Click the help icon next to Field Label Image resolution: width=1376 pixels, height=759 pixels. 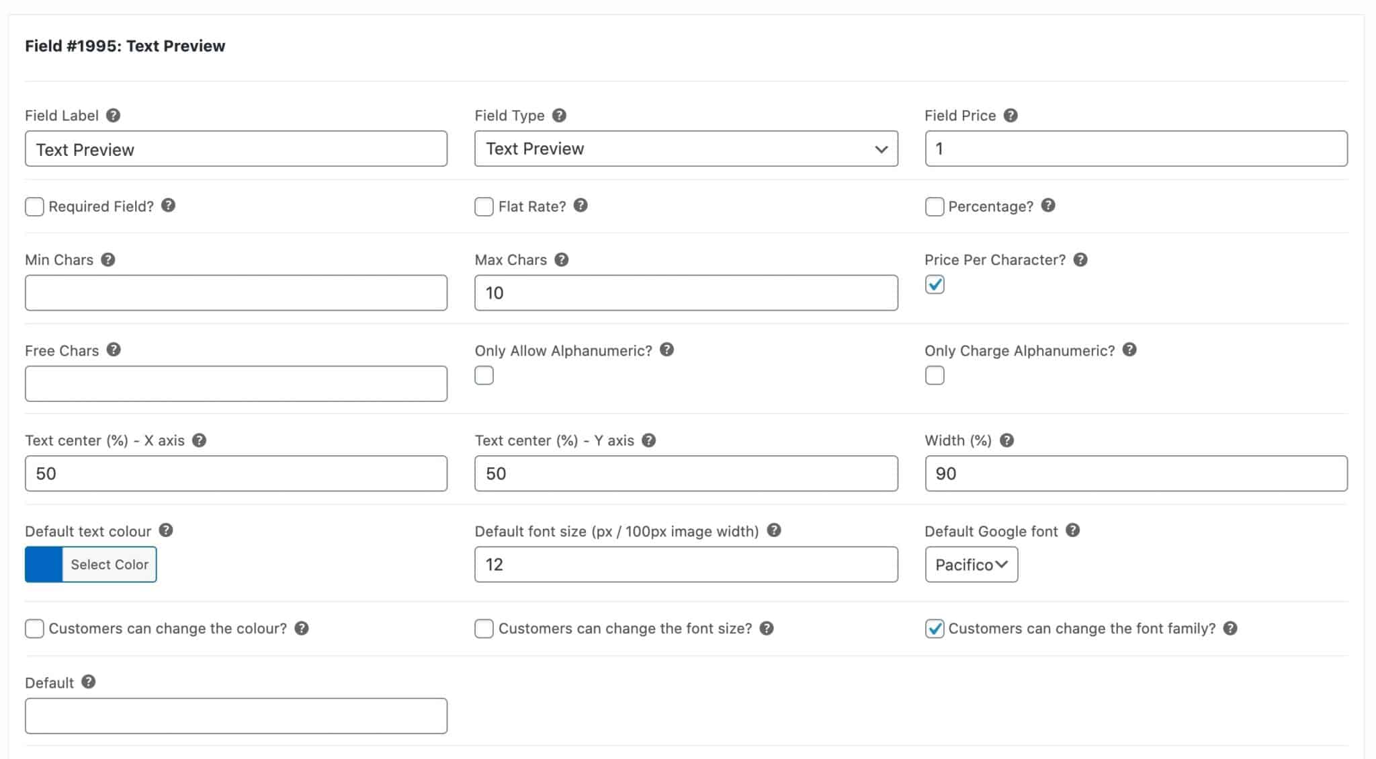113,115
